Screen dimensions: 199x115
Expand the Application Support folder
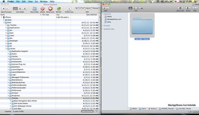(x=8, y=51)
